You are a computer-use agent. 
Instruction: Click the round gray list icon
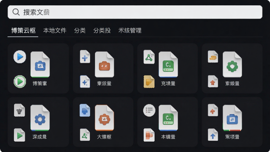point(149,110)
